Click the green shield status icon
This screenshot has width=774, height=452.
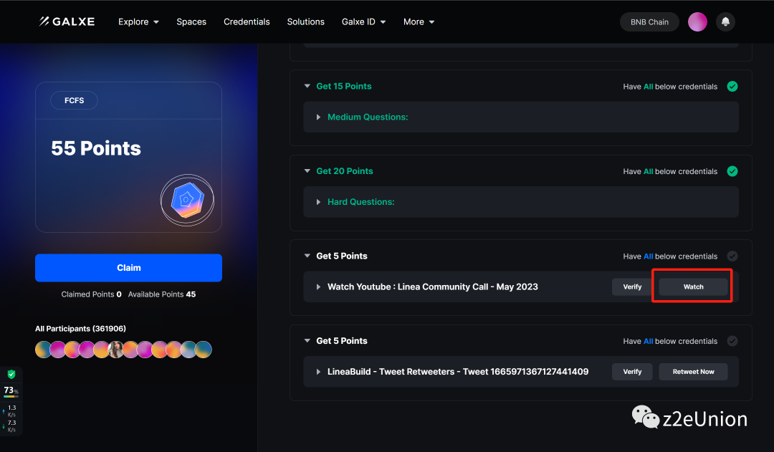[x=11, y=375]
